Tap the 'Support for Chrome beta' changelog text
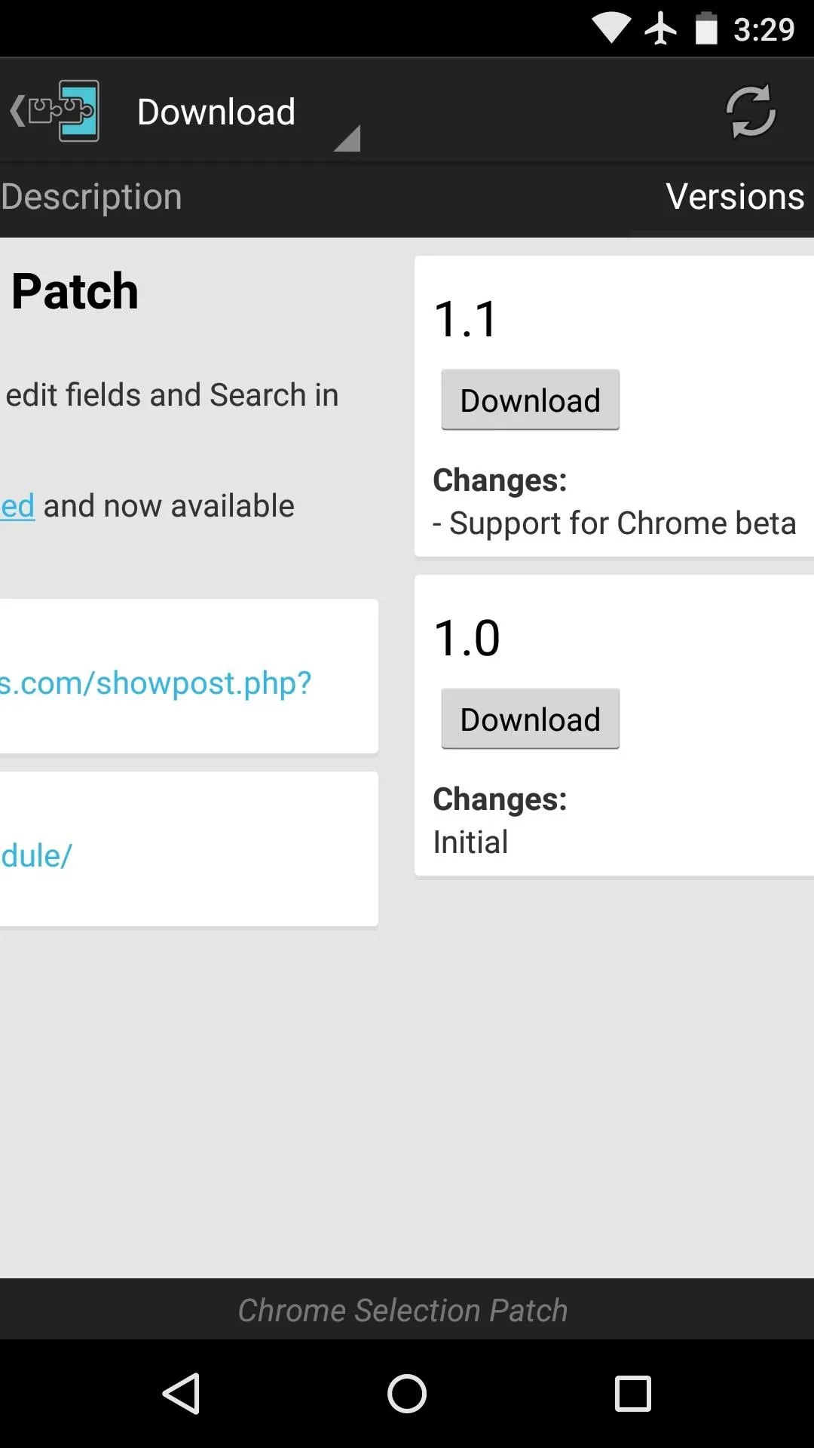This screenshot has width=814, height=1448. 614,523
